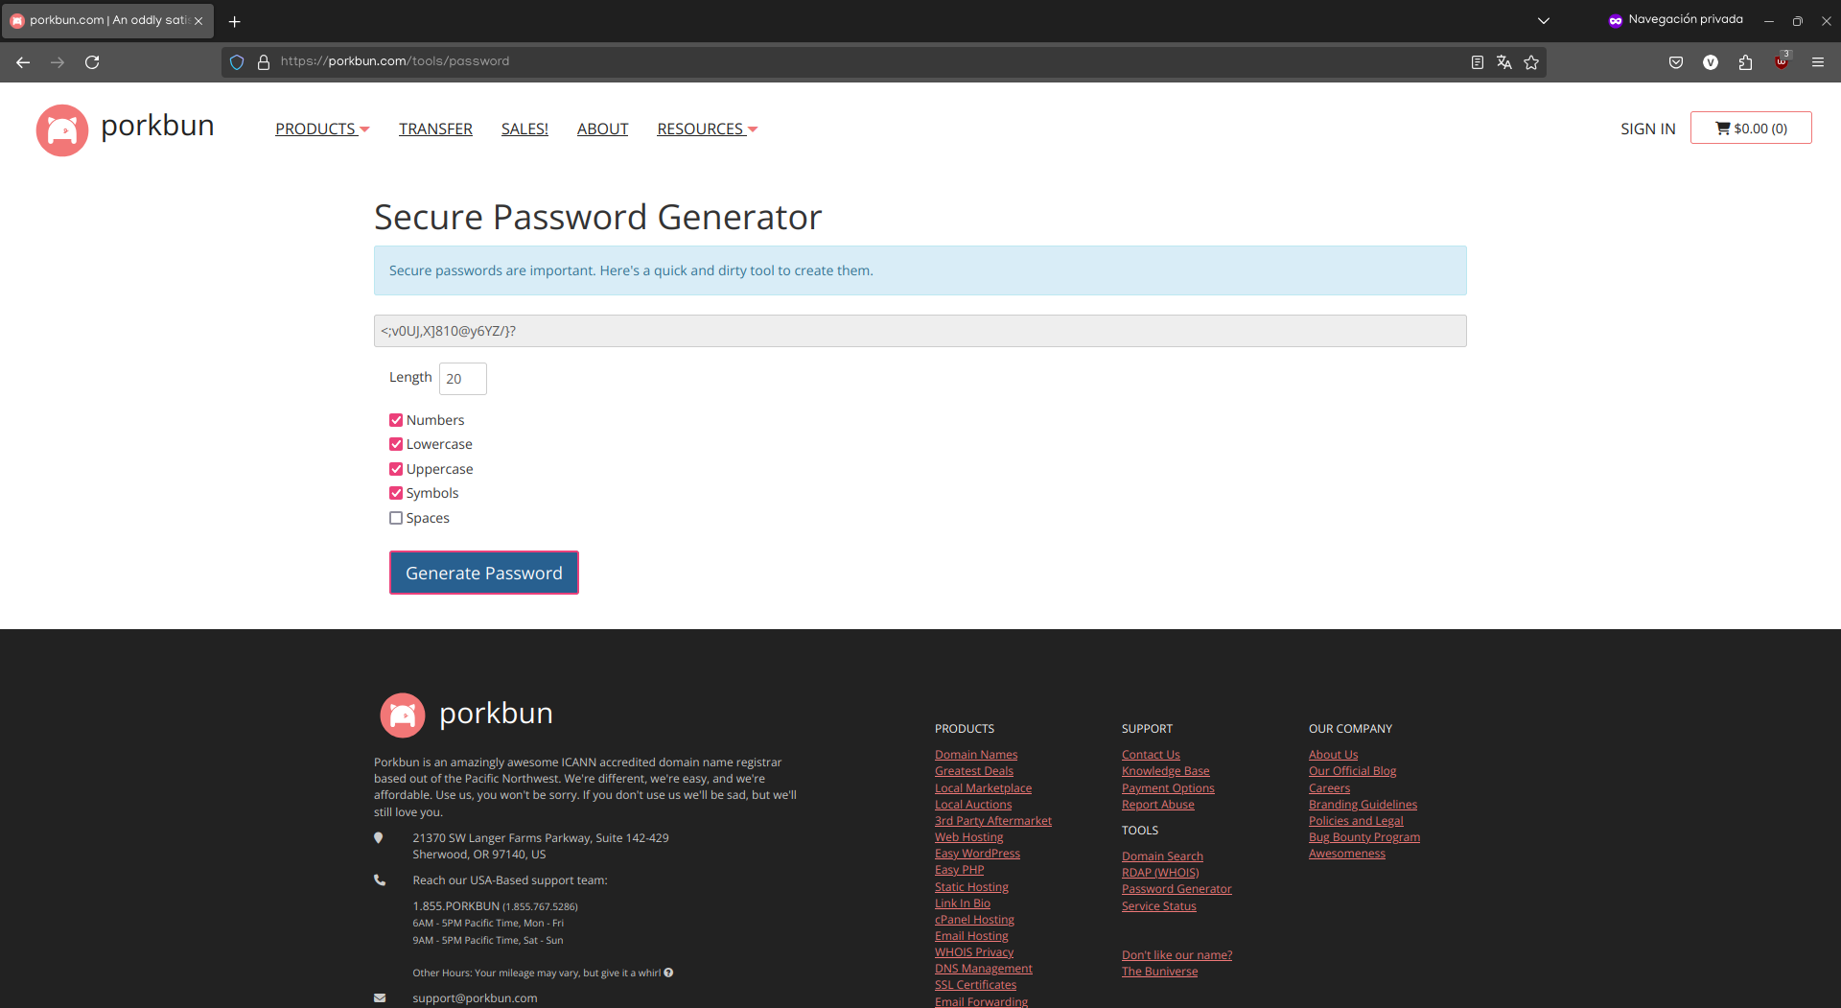Click the round V extension icon
1841x1008 pixels.
click(x=1711, y=62)
